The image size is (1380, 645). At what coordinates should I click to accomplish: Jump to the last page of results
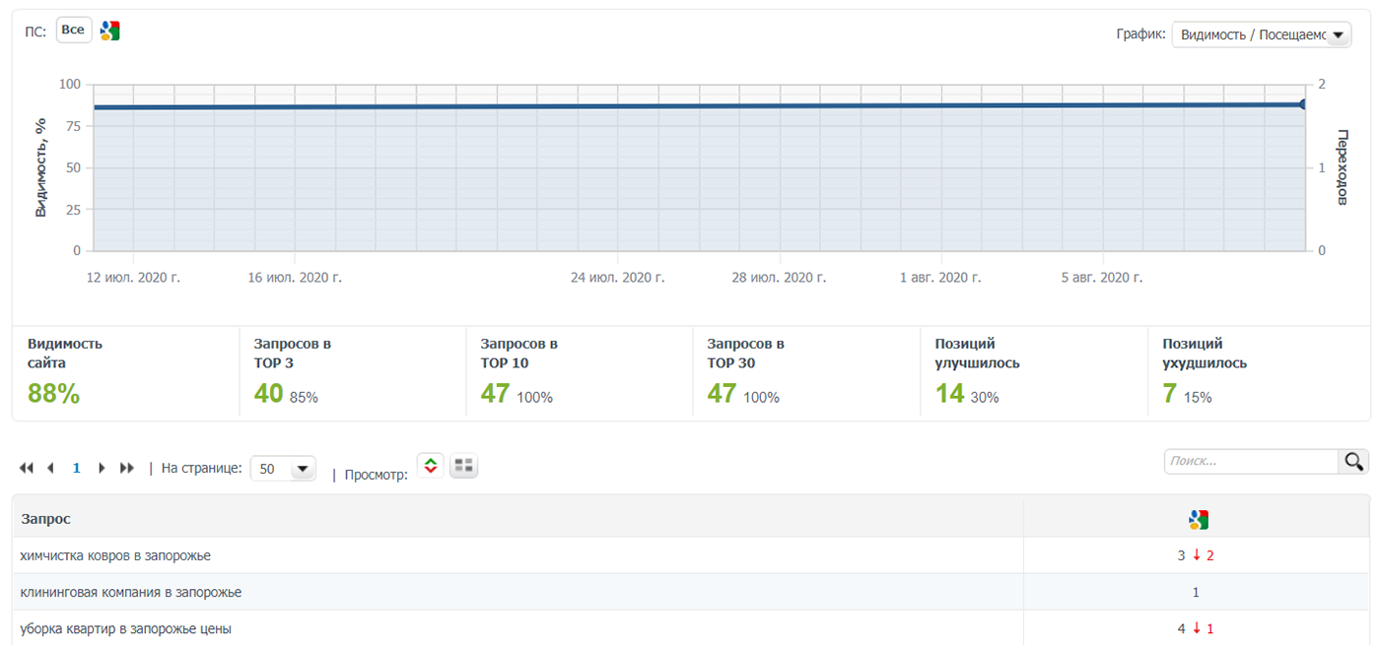coord(127,469)
